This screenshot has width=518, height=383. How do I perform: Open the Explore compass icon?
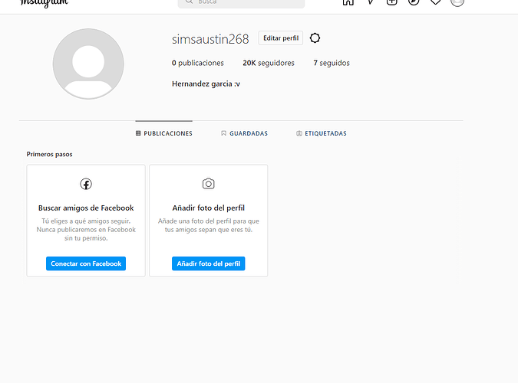(x=414, y=2)
